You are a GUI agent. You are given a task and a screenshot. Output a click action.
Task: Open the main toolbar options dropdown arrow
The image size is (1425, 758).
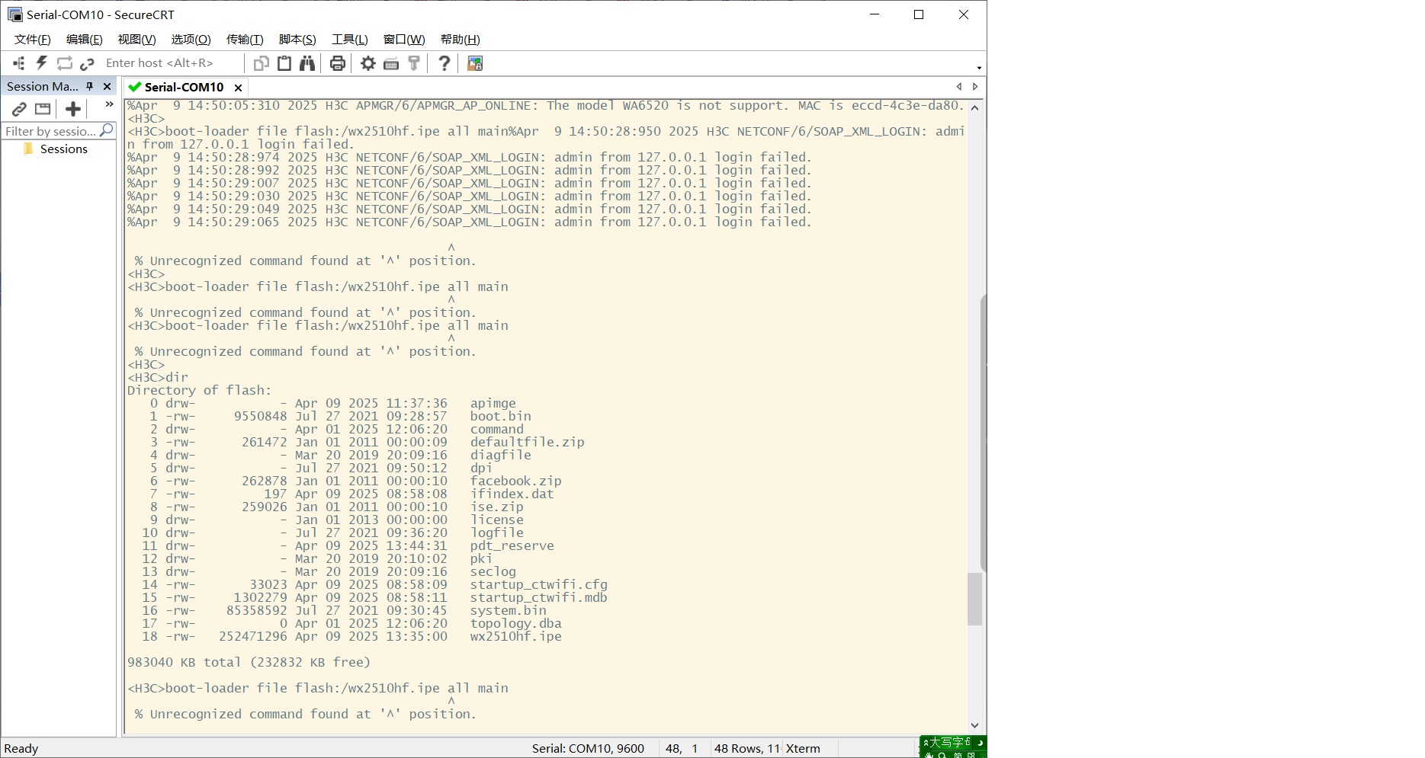point(979,68)
